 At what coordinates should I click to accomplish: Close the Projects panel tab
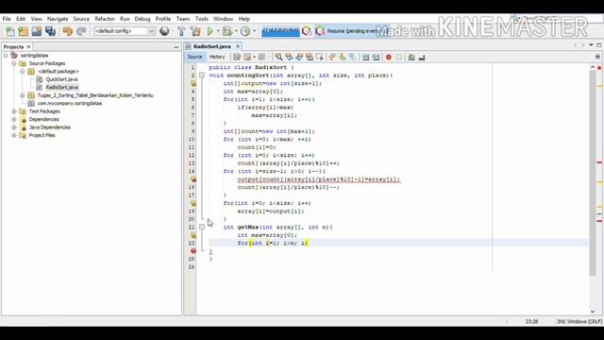tap(28, 46)
